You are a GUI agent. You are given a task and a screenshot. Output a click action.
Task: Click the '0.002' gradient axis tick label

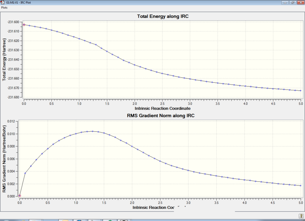pos(11,184)
